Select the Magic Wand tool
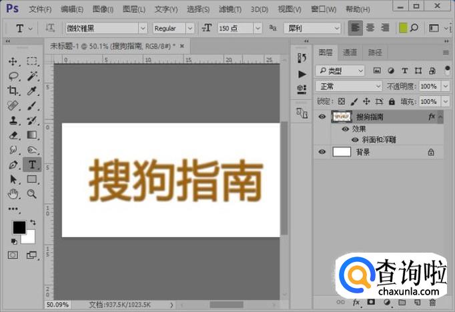Image resolution: width=455 pixels, height=312 pixels. click(x=32, y=76)
